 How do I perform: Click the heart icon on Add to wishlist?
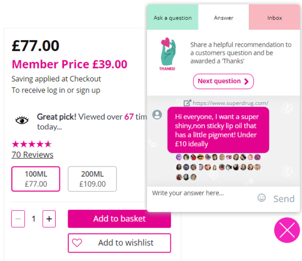point(77,243)
